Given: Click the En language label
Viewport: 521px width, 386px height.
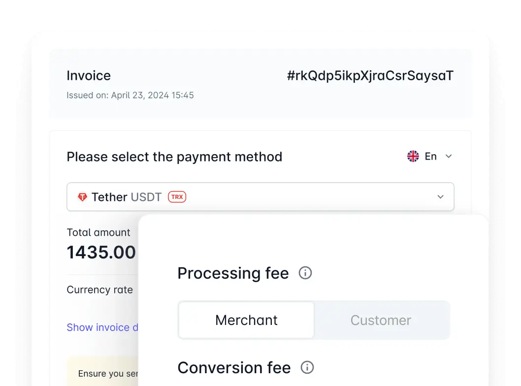Looking at the screenshot, I should pyautogui.click(x=430, y=157).
